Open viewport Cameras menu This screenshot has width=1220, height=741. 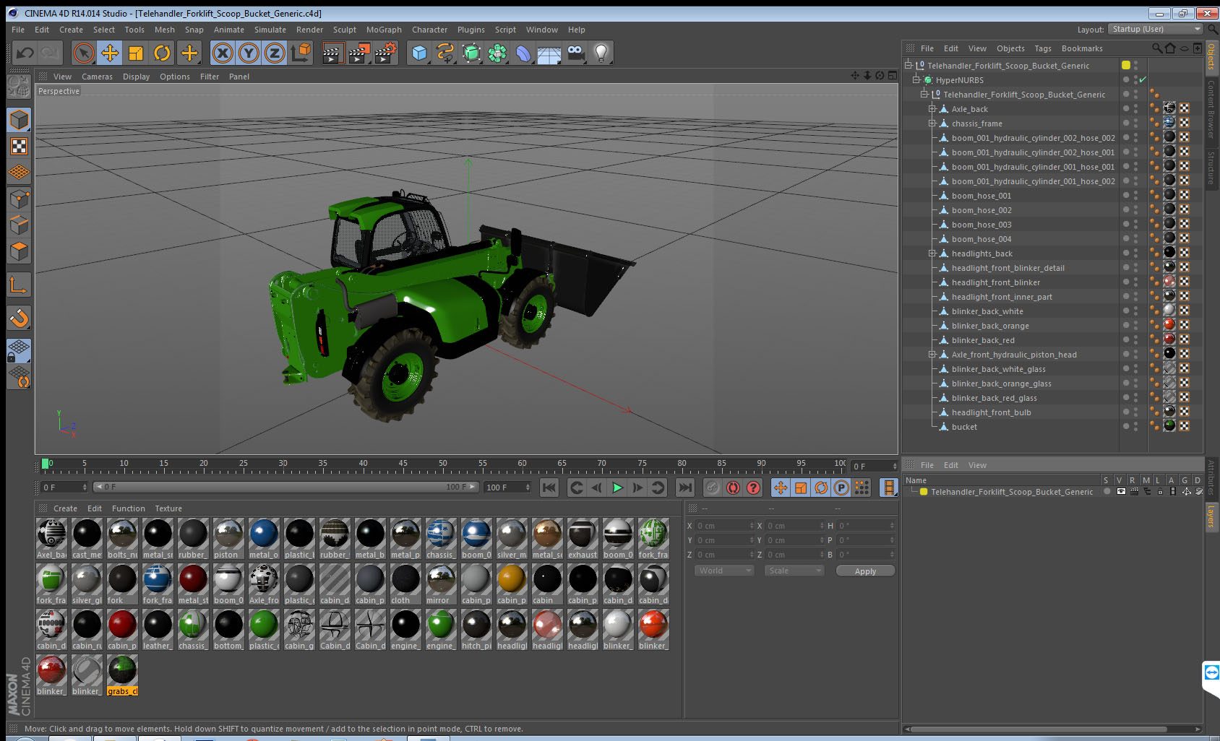pyautogui.click(x=97, y=77)
